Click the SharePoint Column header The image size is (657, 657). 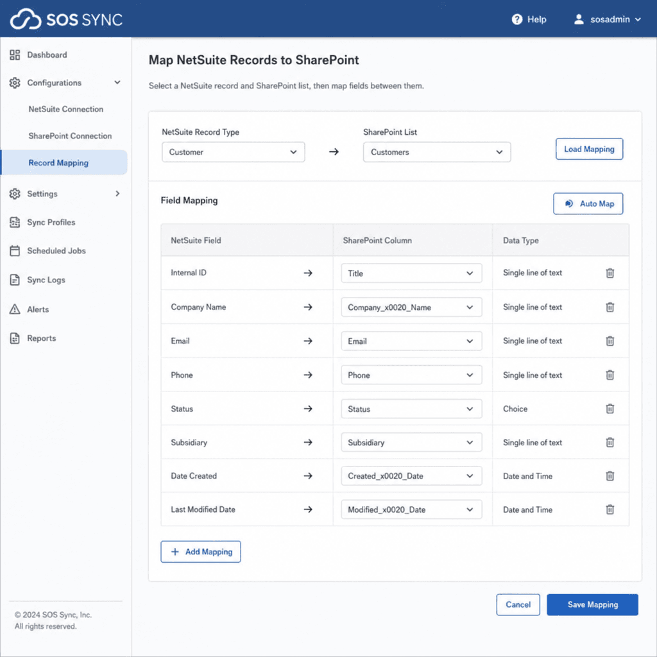point(377,241)
